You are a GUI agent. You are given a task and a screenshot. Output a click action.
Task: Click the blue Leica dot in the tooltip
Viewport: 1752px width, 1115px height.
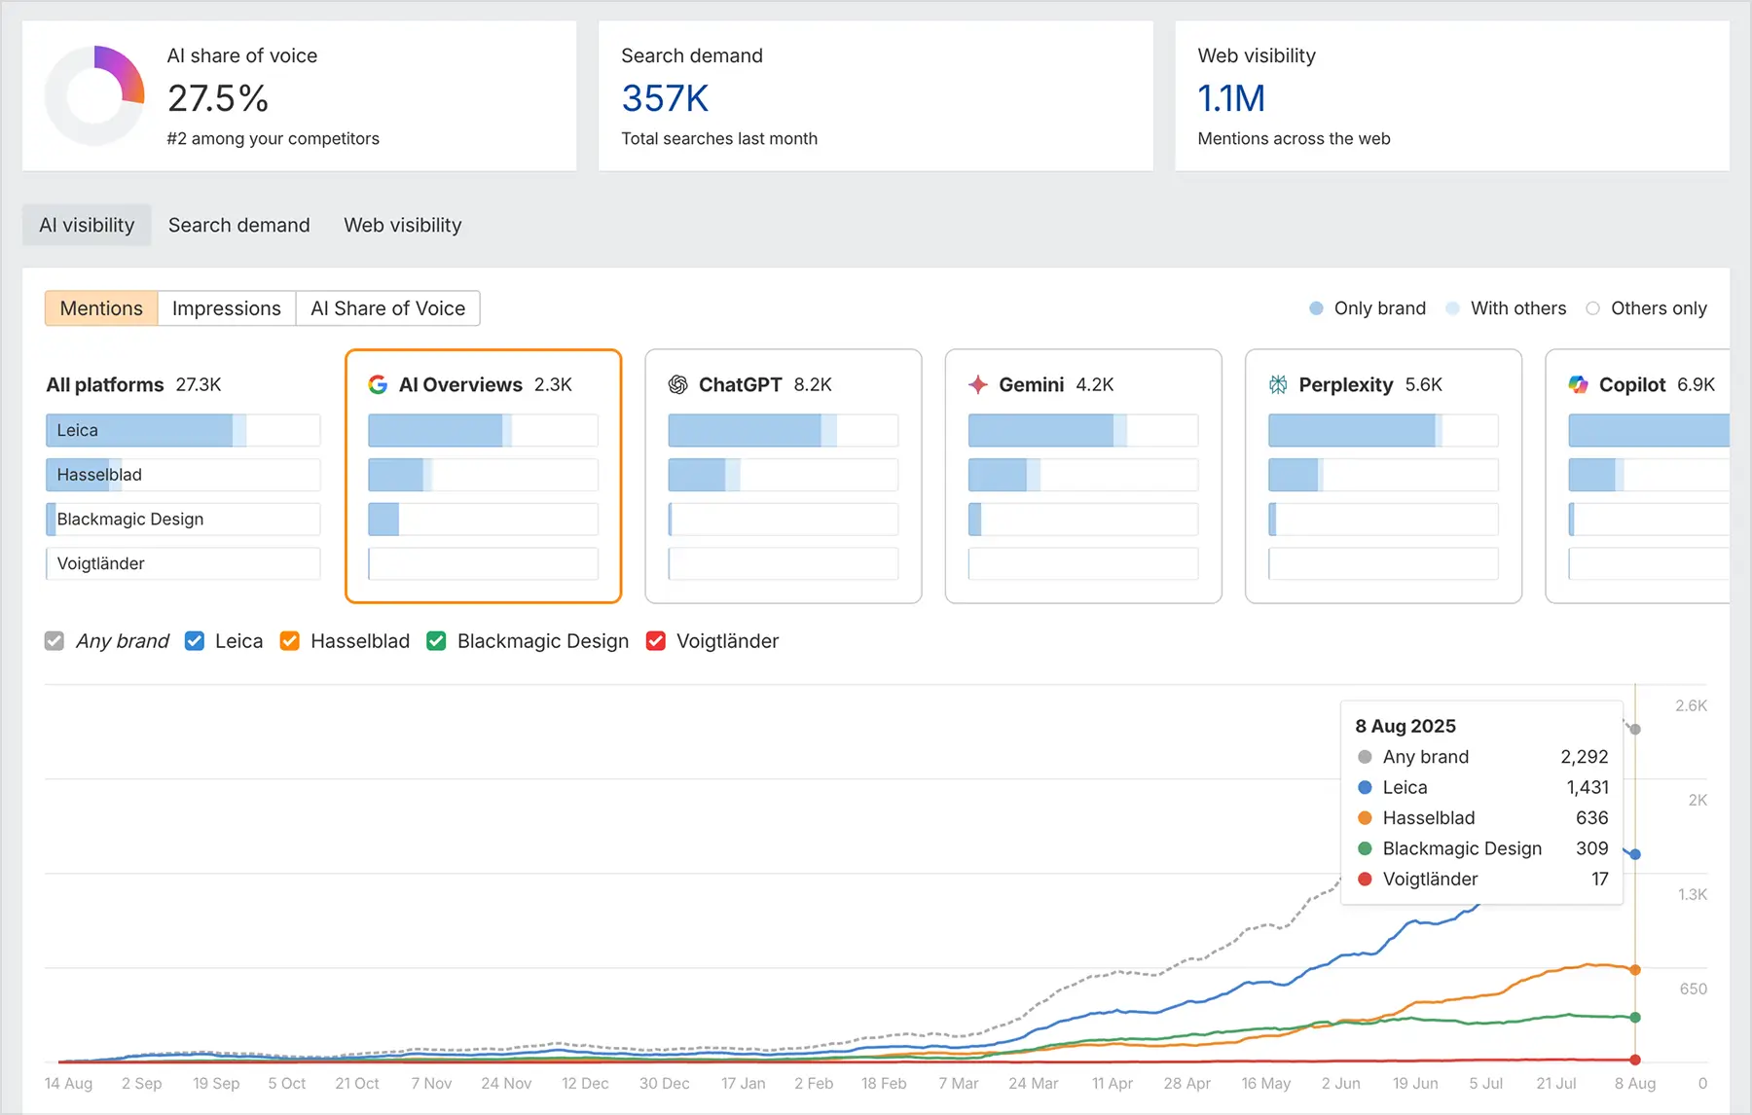coord(1366,787)
